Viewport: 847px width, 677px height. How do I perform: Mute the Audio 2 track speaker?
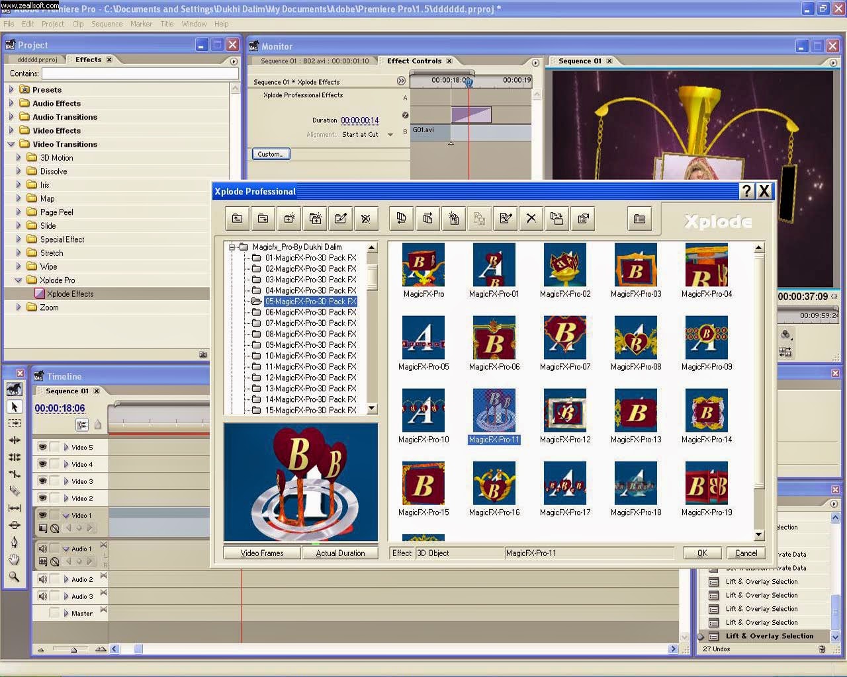click(42, 579)
